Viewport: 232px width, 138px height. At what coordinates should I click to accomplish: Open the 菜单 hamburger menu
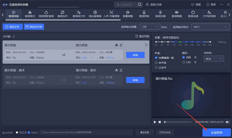point(211,5)
